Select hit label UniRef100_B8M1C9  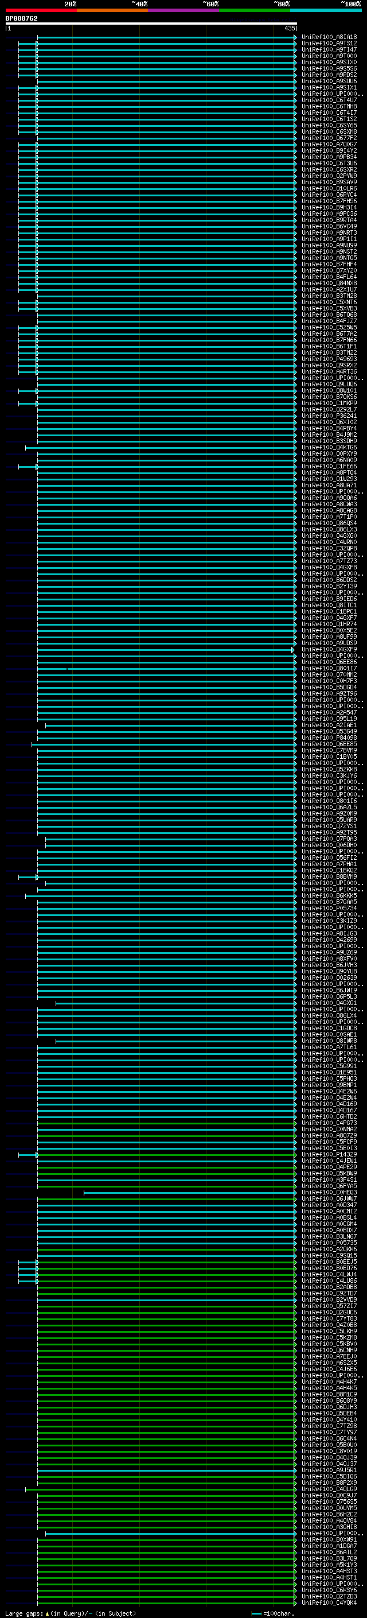[329, 1394]
